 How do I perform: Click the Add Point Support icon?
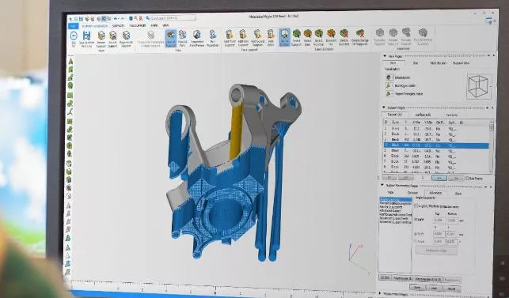coord(230,38)
